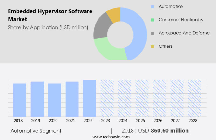Click the solid bar above 2018
This screenshot has width=216, height=140.
coord(20,100)
